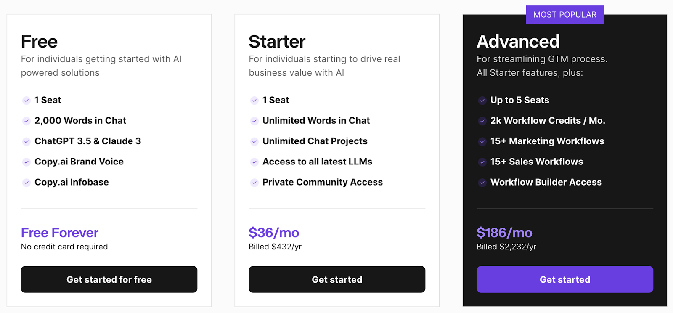The height and width of the screenshot is (313, 673).
Task: Click checkmark icon next to 2k Workflow Credits / Mo.
Action: pos(482,121)
